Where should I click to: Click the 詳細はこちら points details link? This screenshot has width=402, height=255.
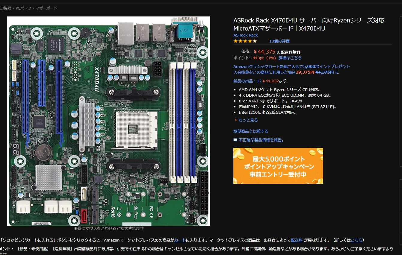[x=290, y=58]
